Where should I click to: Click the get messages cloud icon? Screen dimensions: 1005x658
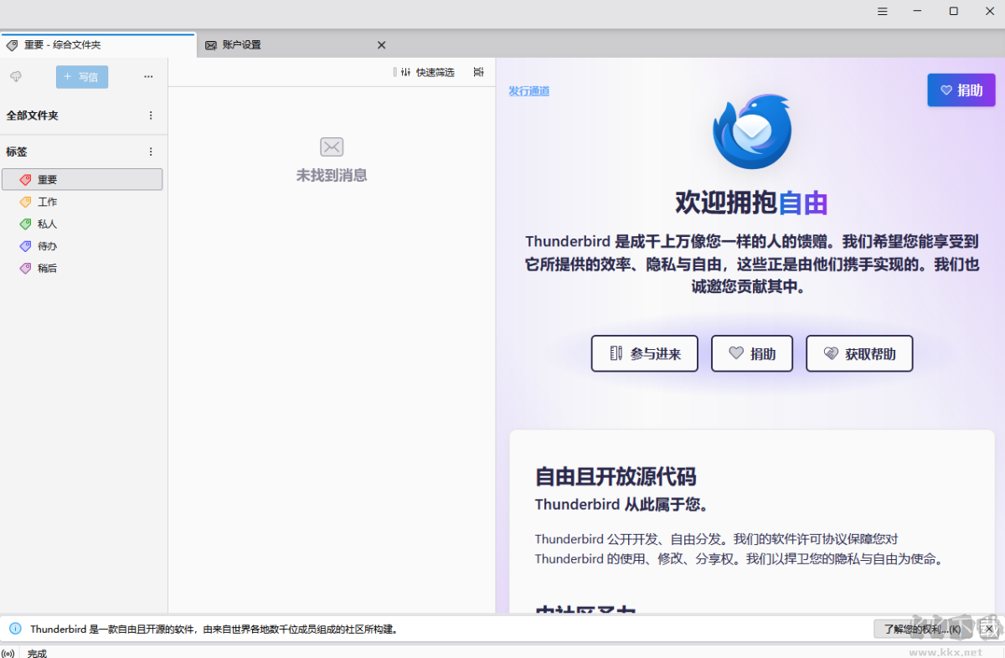coord(15,76)
